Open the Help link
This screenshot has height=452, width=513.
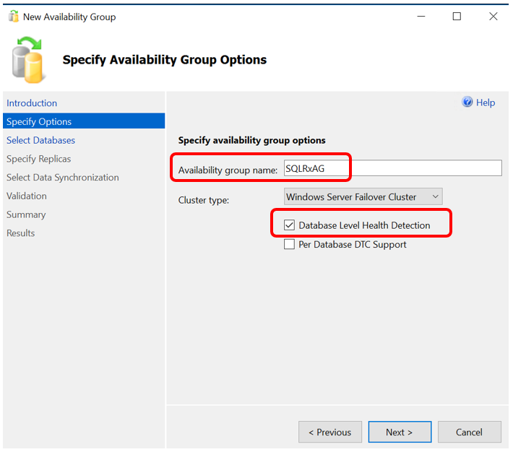click(486, 103)
